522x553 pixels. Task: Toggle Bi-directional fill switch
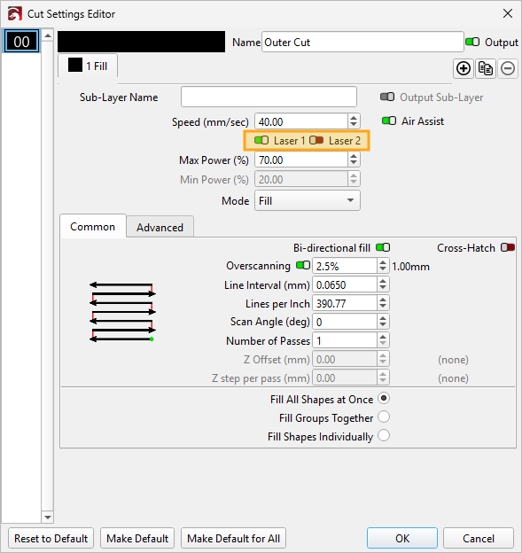tap(383, 247)
